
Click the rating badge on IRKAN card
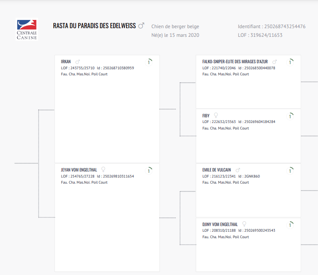click(x=149, y=62)
